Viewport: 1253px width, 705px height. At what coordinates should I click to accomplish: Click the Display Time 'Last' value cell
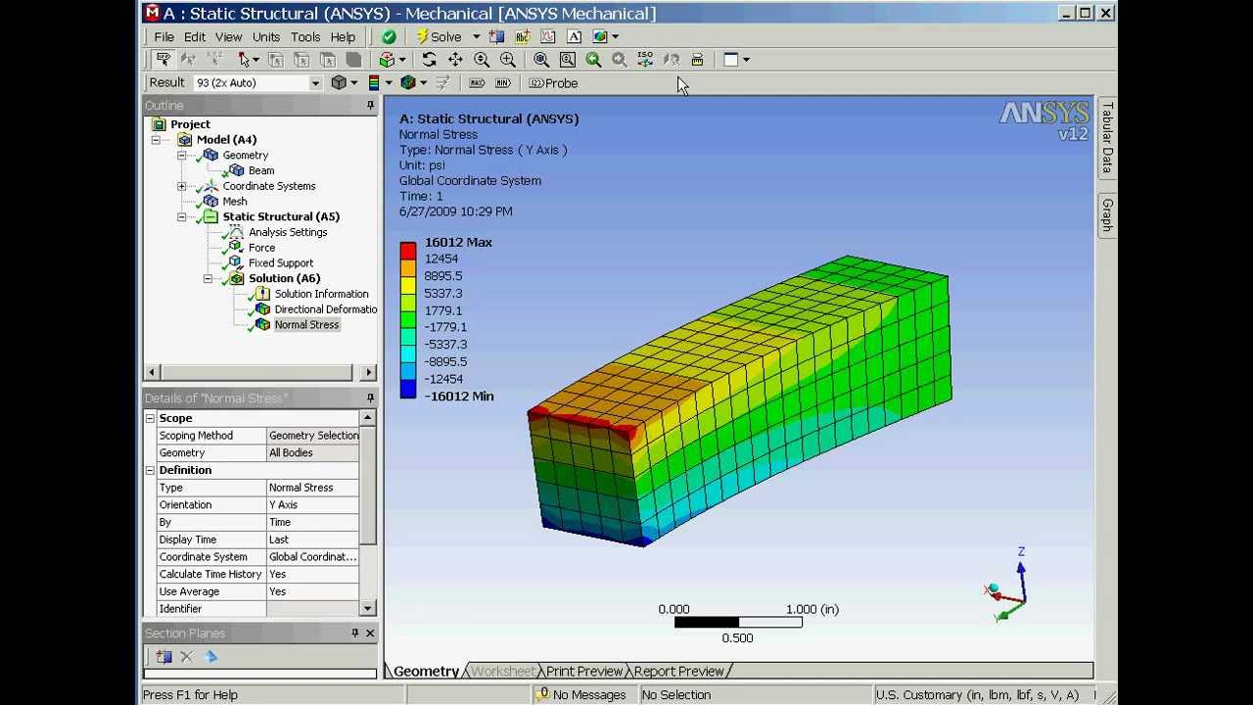[x=312, y=540]
